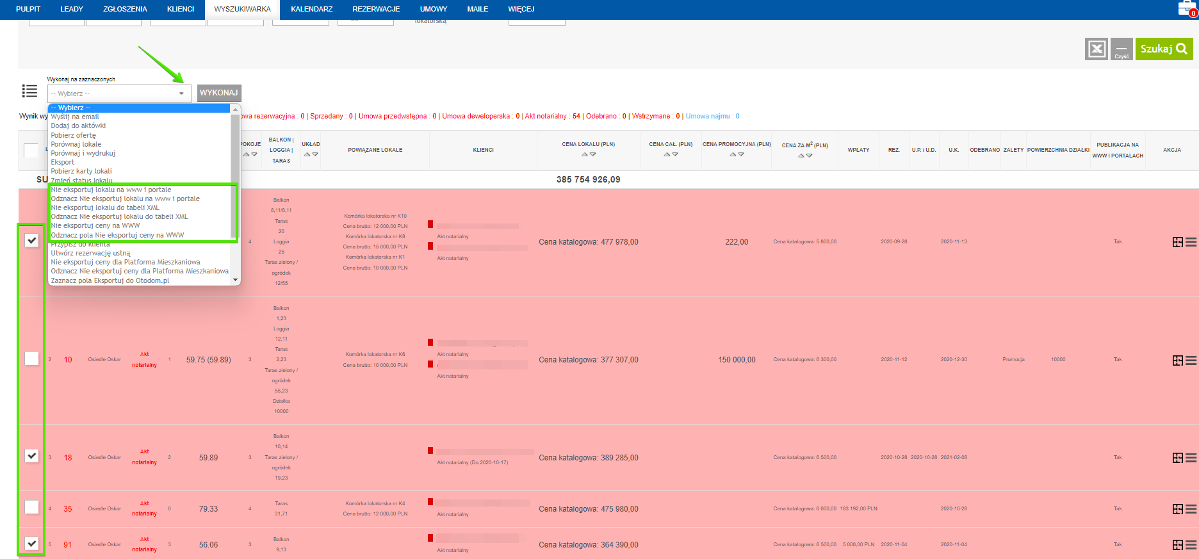Open the WIĘCEJ menu
The image size is (1199, 559).
[521, 9]
